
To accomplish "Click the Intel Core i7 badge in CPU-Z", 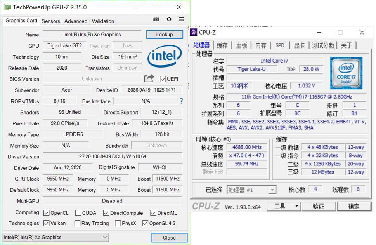I will [x=346, y=73].
